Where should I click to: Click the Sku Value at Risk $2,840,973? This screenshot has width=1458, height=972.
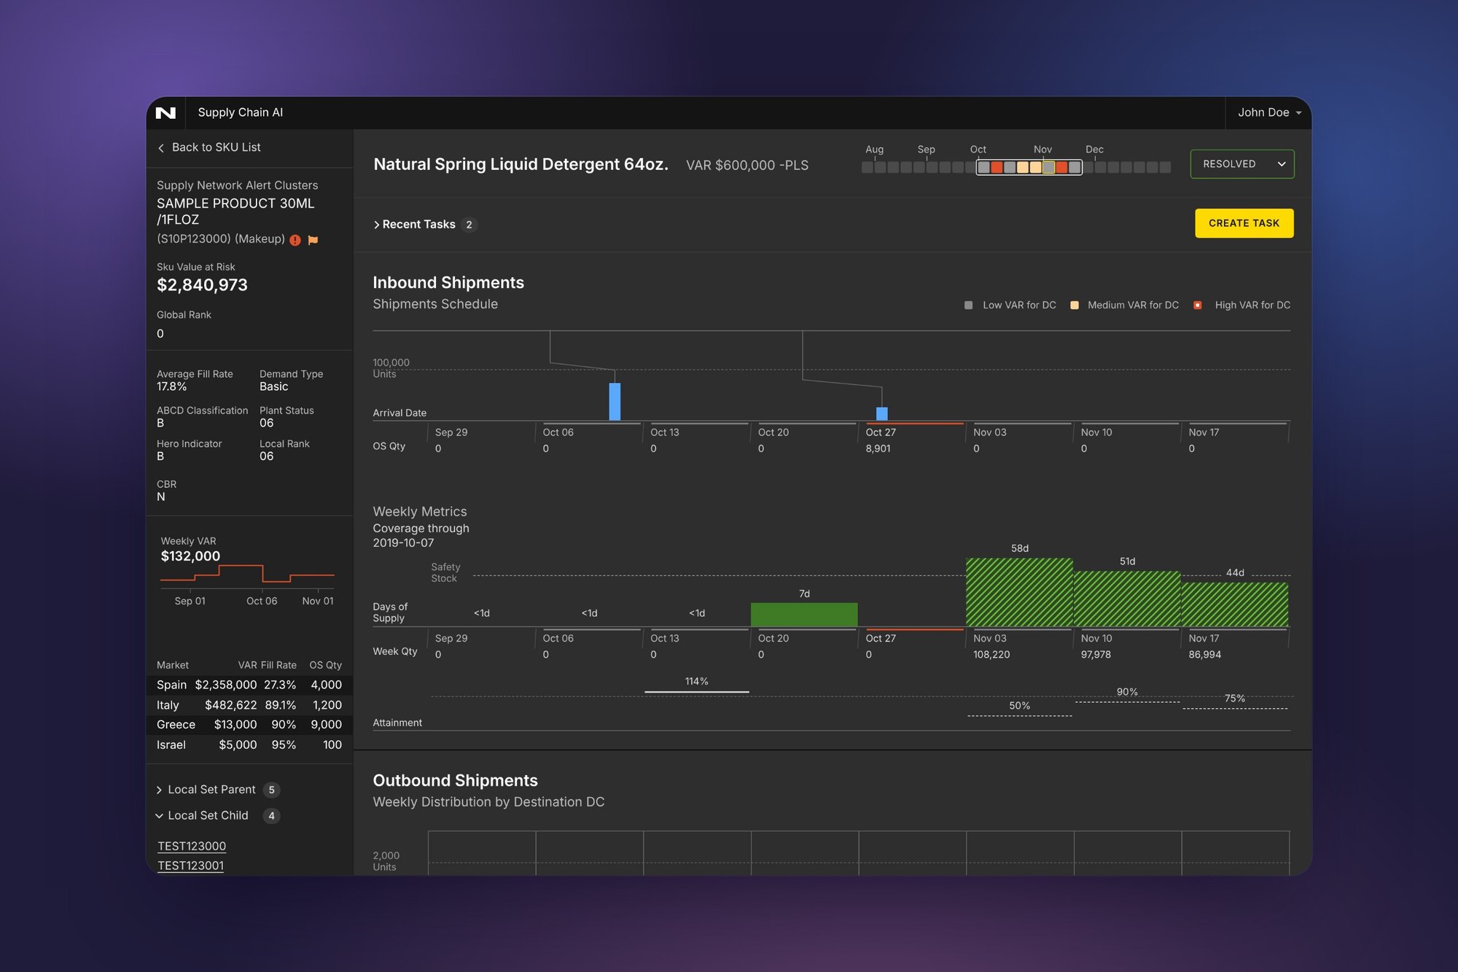(202, 285)
